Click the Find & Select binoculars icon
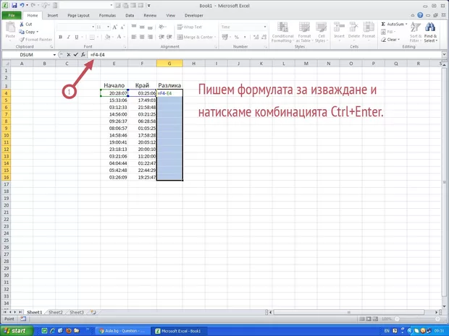Viewport: 449px width, 336px height. 430,29
